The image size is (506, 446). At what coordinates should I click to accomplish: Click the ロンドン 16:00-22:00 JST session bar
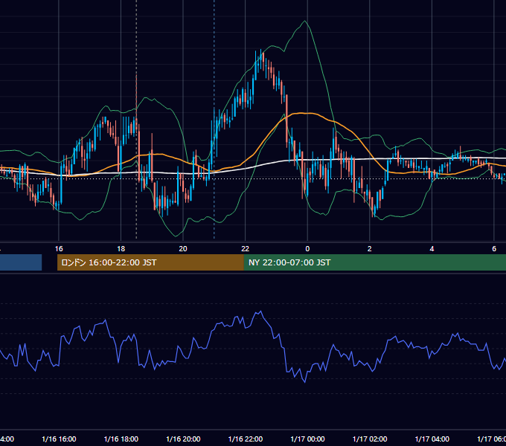tap(150, 262)
